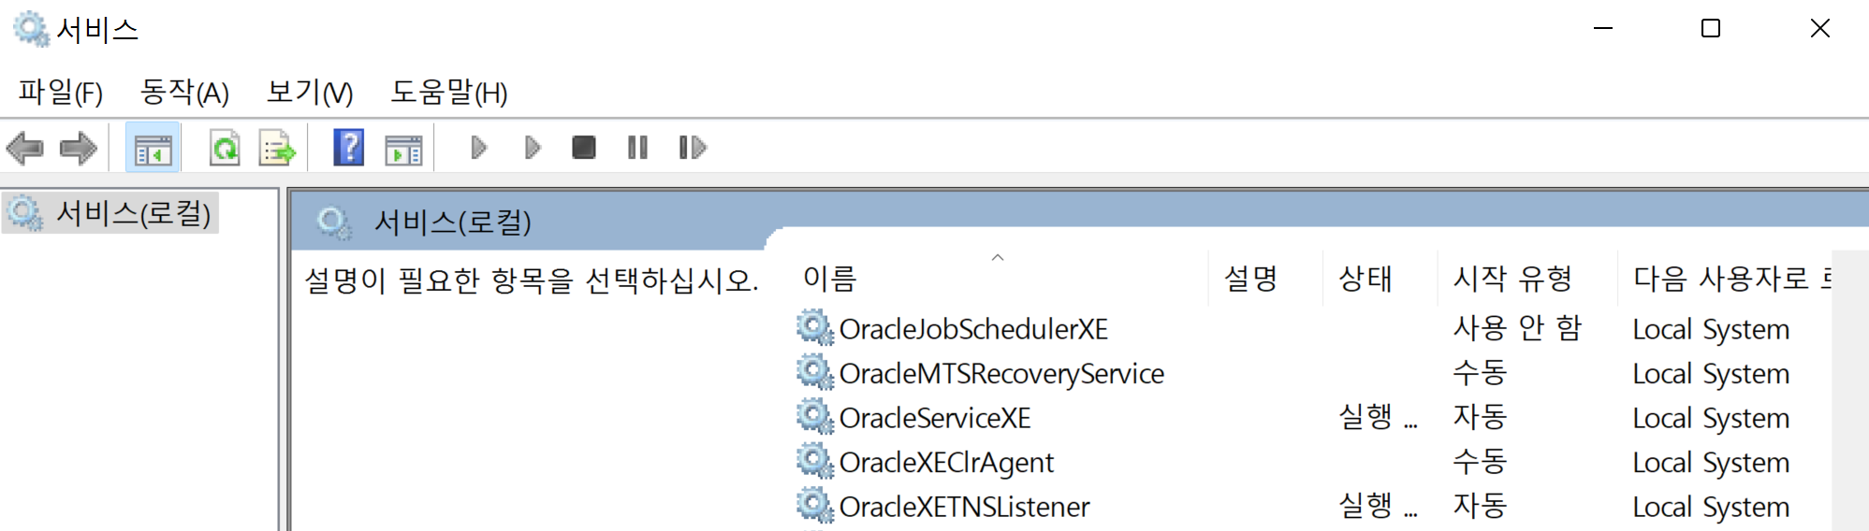
Task: Refresh the services list
Action: (x=225, y=148)
